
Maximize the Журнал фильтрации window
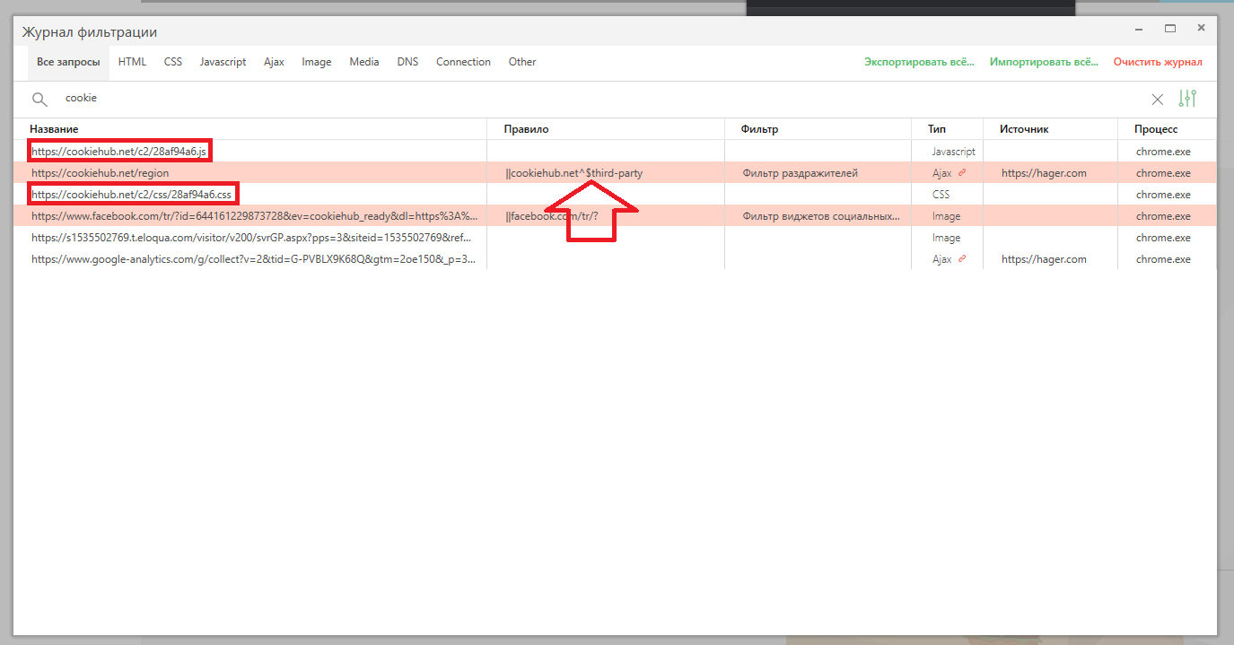pos(1169,28)
